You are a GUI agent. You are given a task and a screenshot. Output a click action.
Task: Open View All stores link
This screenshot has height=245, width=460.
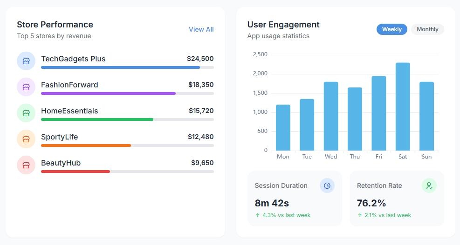pyautogui.click(x=201, y=29)
